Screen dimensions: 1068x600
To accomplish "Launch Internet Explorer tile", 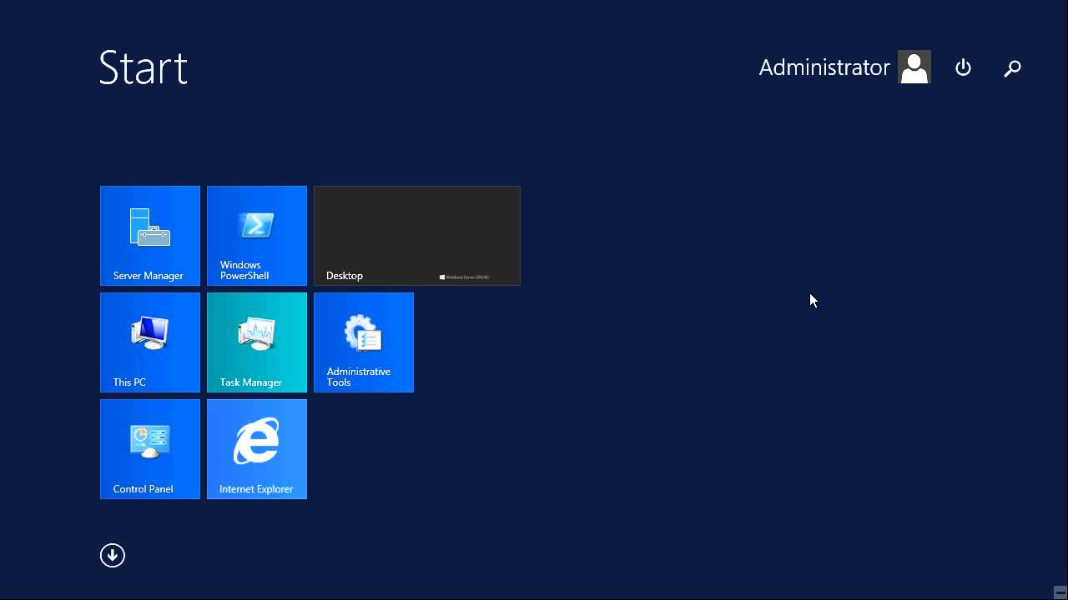I will [x=257, y=449].
